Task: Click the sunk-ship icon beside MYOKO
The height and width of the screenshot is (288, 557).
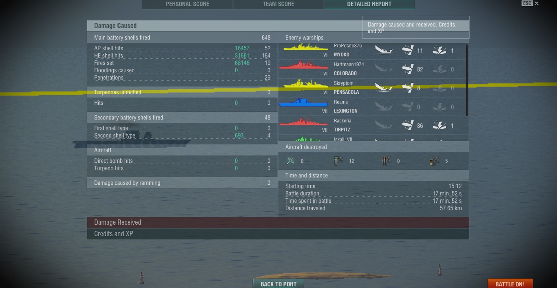Action: tap(384, 51)
